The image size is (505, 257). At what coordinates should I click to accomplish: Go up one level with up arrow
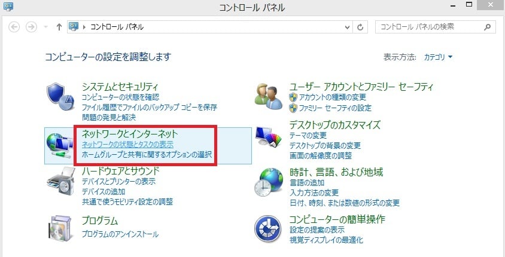point(59,27)
